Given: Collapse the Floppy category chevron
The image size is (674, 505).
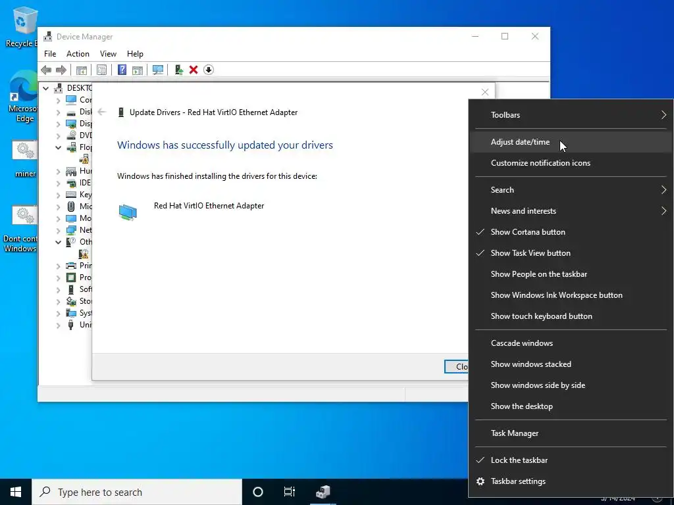Looking at the screenshot, I should point(59,147).
